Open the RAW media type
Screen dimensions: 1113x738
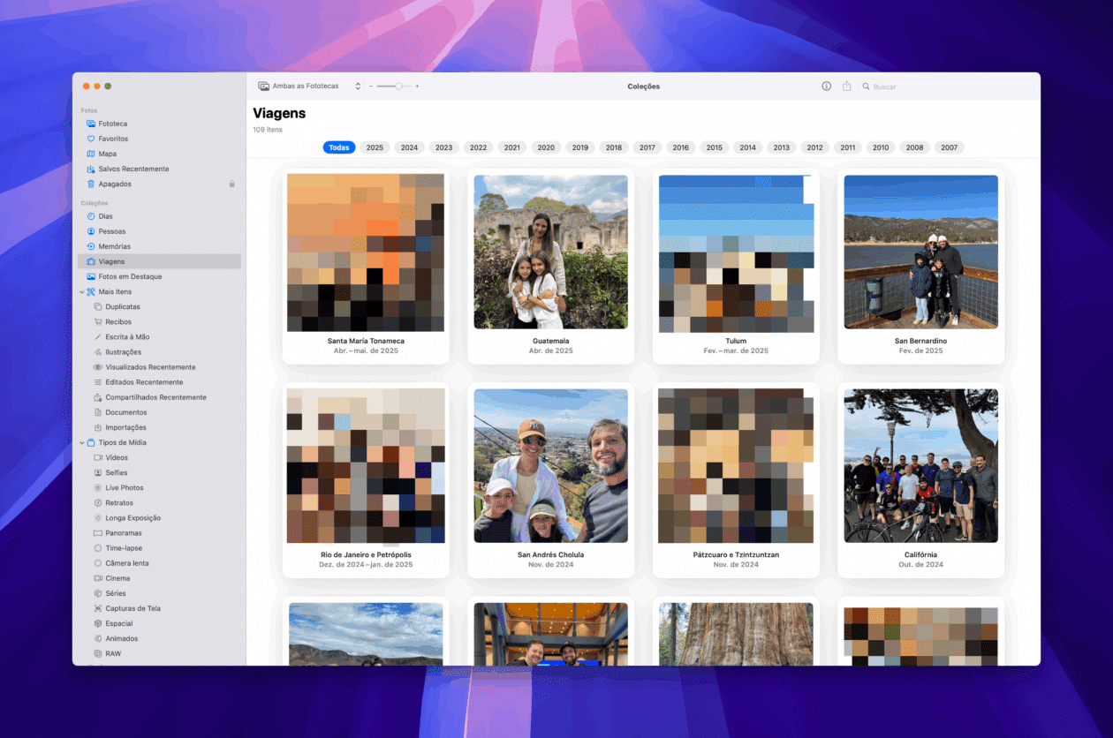point(159,653)
